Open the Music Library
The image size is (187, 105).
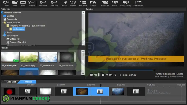(125, 3)
